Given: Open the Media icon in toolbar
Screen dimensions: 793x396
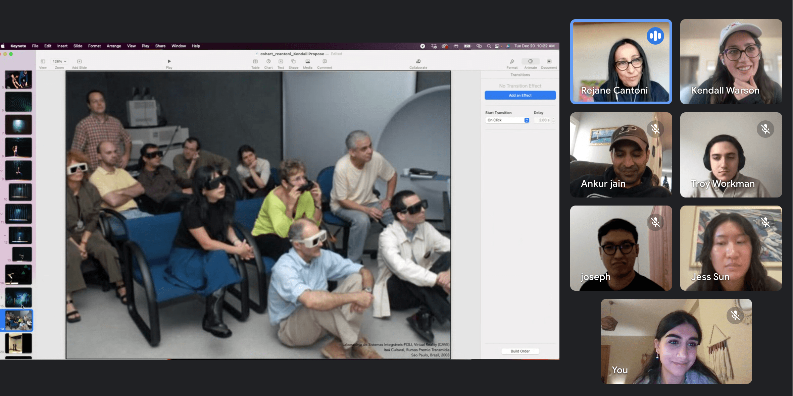Looking at the screenshot, I should 308,61.
